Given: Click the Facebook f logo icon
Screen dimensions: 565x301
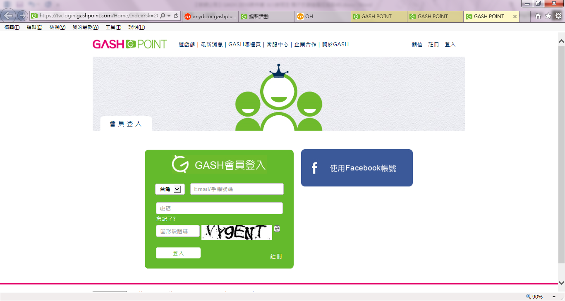Looking at the screenshot, I should [x=314, y=168].
